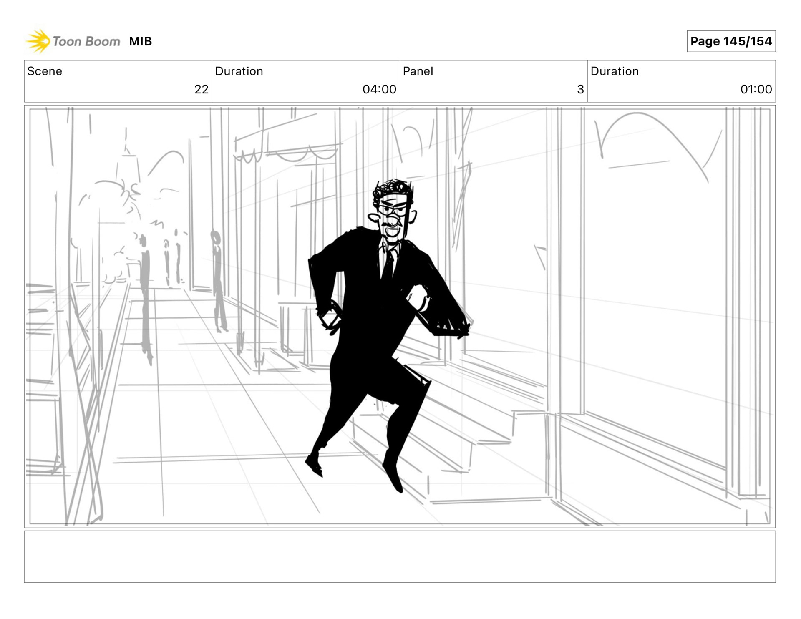Click the Page 145/154 indicator box
801x619 pixels.
730,41
